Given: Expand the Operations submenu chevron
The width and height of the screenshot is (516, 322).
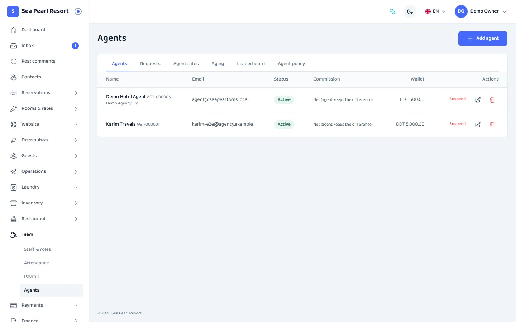Looking at the screenshot, I should coord(76,172).
